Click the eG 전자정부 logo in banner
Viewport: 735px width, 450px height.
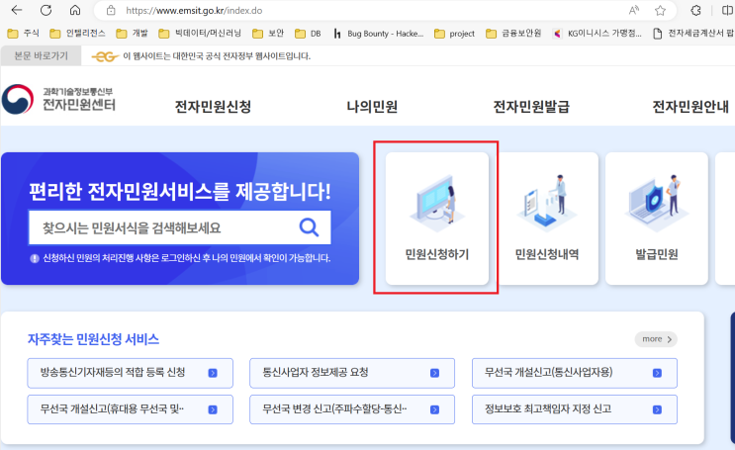104,56
